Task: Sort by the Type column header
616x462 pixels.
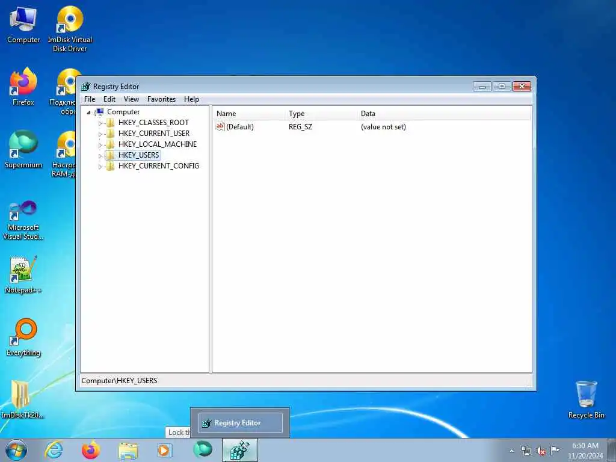Action: 321,114
